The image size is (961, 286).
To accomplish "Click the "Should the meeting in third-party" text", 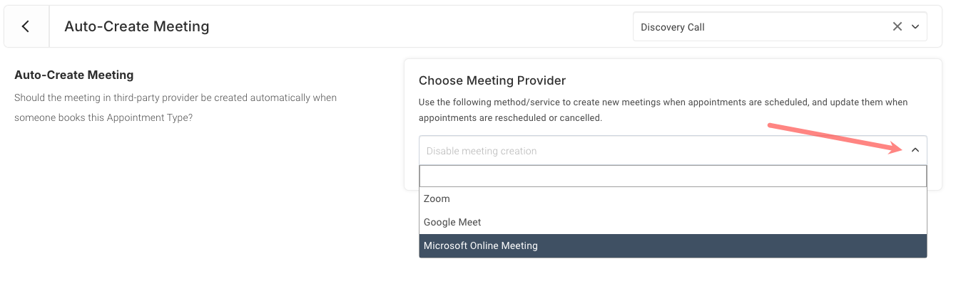I will point(176,97).
